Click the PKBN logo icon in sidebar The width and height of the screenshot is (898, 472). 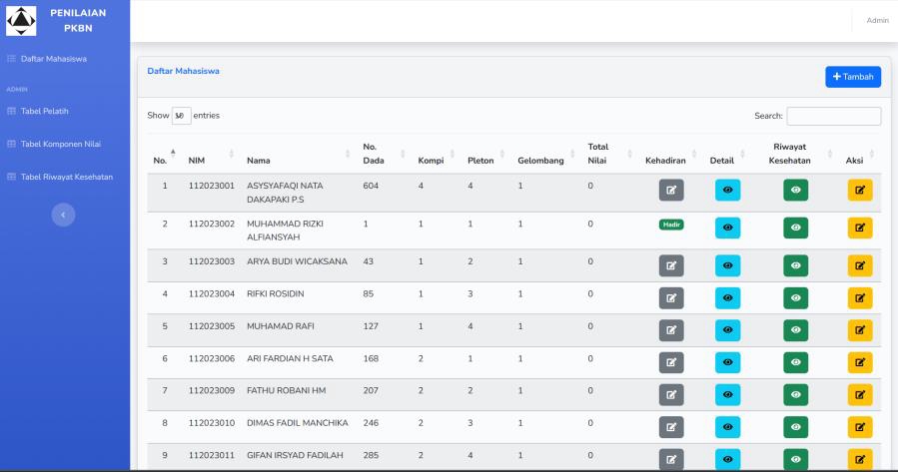[x=21, y=20]
